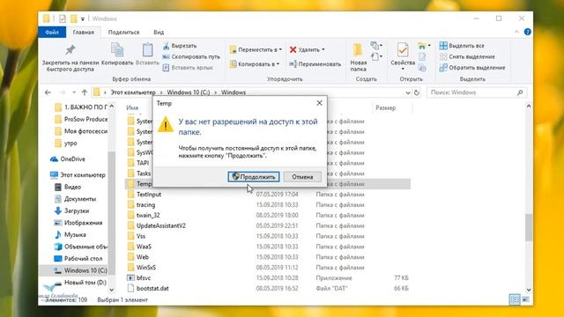Open the Копировать в dropdown
This screenshot has height=317, width=564.
[255, 64]
